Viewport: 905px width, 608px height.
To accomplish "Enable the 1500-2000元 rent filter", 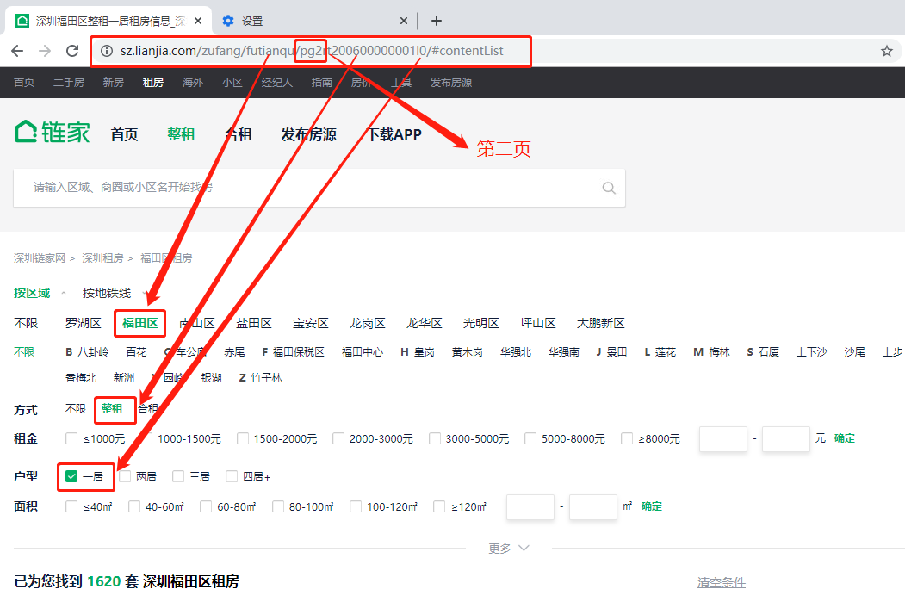I will 242,438.
